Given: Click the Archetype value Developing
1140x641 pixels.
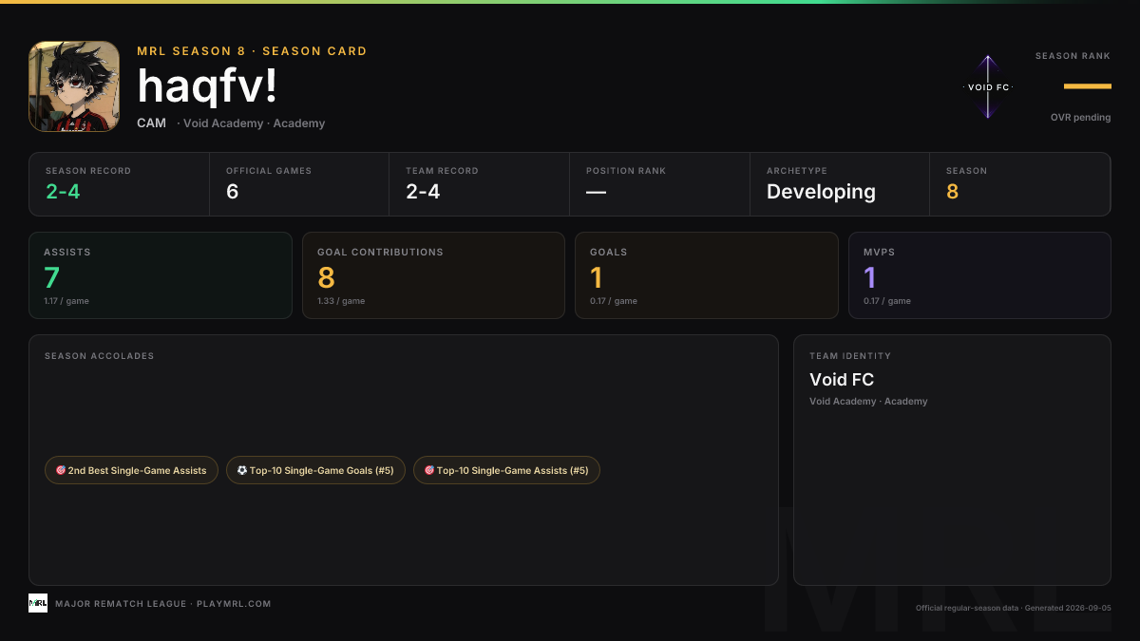Looking at the screenshot, I should (x=821, y=192).
